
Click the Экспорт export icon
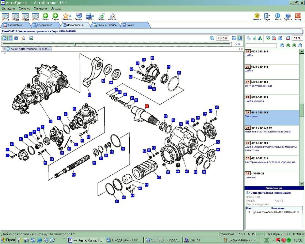tap(79, 17)
